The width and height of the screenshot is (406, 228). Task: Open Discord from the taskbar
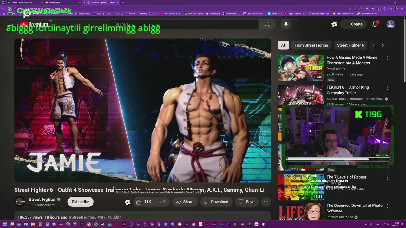tap(54, 224)
